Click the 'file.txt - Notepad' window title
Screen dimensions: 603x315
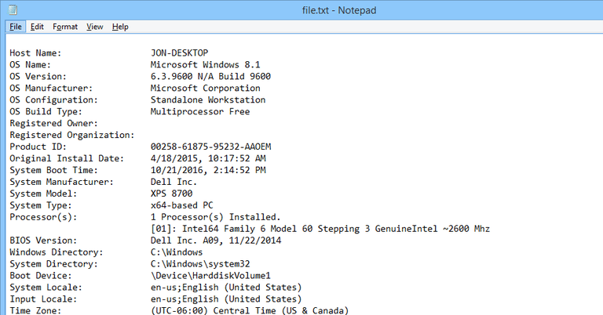pyautogui.click(x=339, y=10)
